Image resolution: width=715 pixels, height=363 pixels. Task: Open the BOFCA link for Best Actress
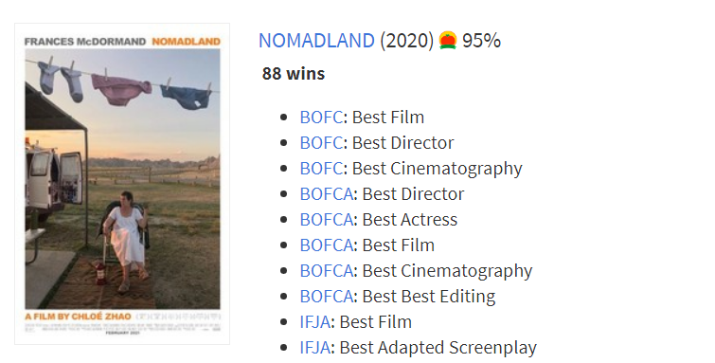click(x=326, y=220)
